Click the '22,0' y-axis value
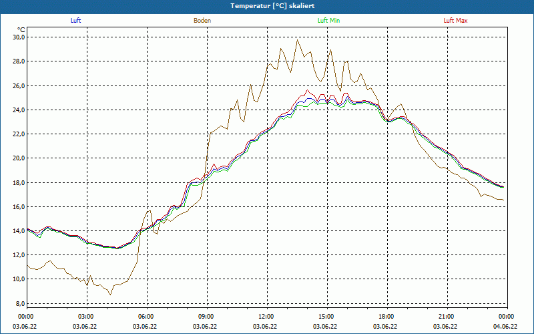 tap(19, 134)
